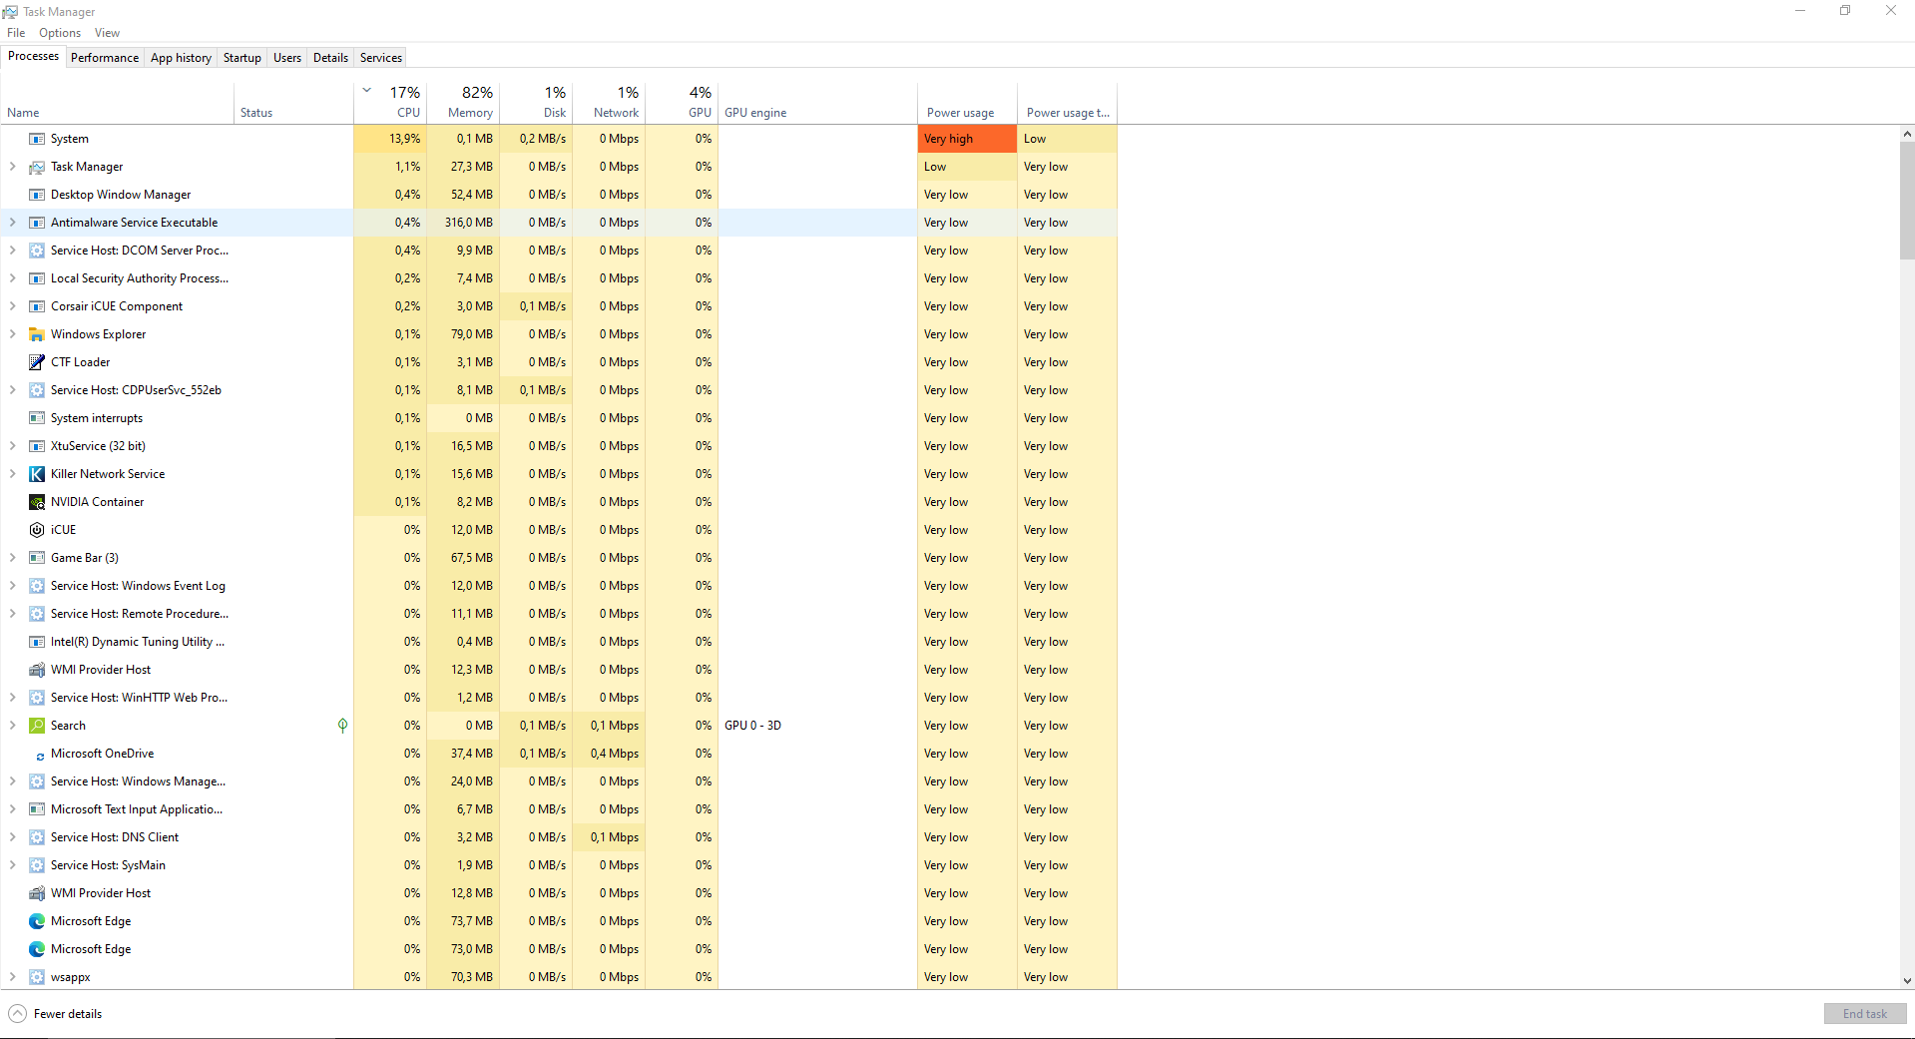
Task: Click the Service Host DNS Client icon
Action: pyautogui.click(x=37, y=837)
